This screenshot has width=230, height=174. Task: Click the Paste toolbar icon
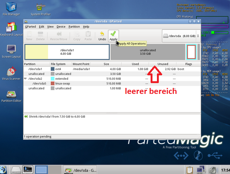pos(88,36)
